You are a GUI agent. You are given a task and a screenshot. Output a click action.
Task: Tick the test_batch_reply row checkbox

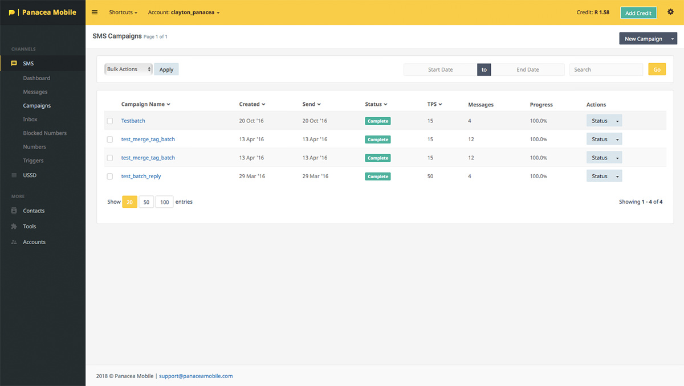pyautogui.click(x=110, y=176)
